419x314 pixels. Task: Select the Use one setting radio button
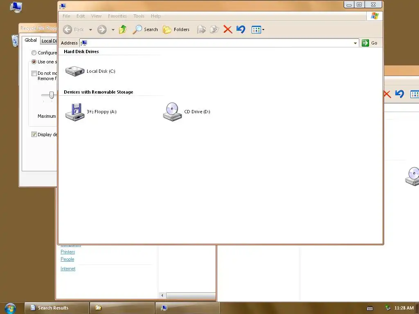click(x=34, y=62)
